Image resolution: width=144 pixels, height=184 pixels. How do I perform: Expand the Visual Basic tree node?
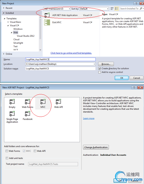point(8,22)
